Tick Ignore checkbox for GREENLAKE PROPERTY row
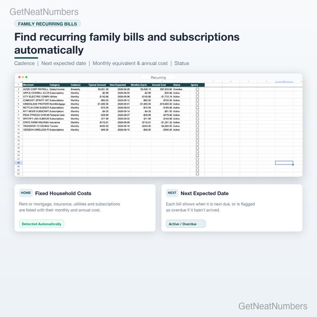Screen dimensions: 317x317 pos(197,104)
